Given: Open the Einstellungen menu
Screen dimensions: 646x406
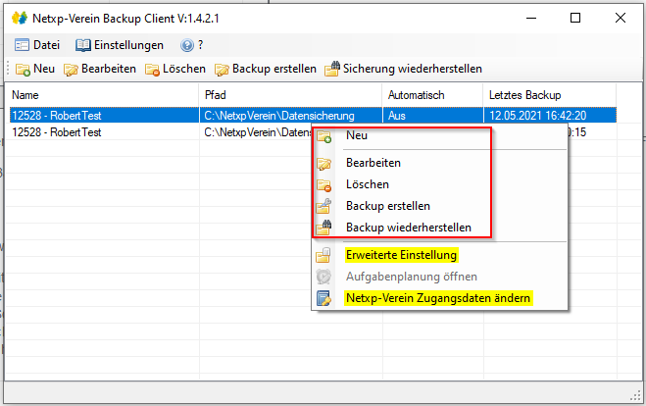Looking at the screenshot, I should pos(120,45).
